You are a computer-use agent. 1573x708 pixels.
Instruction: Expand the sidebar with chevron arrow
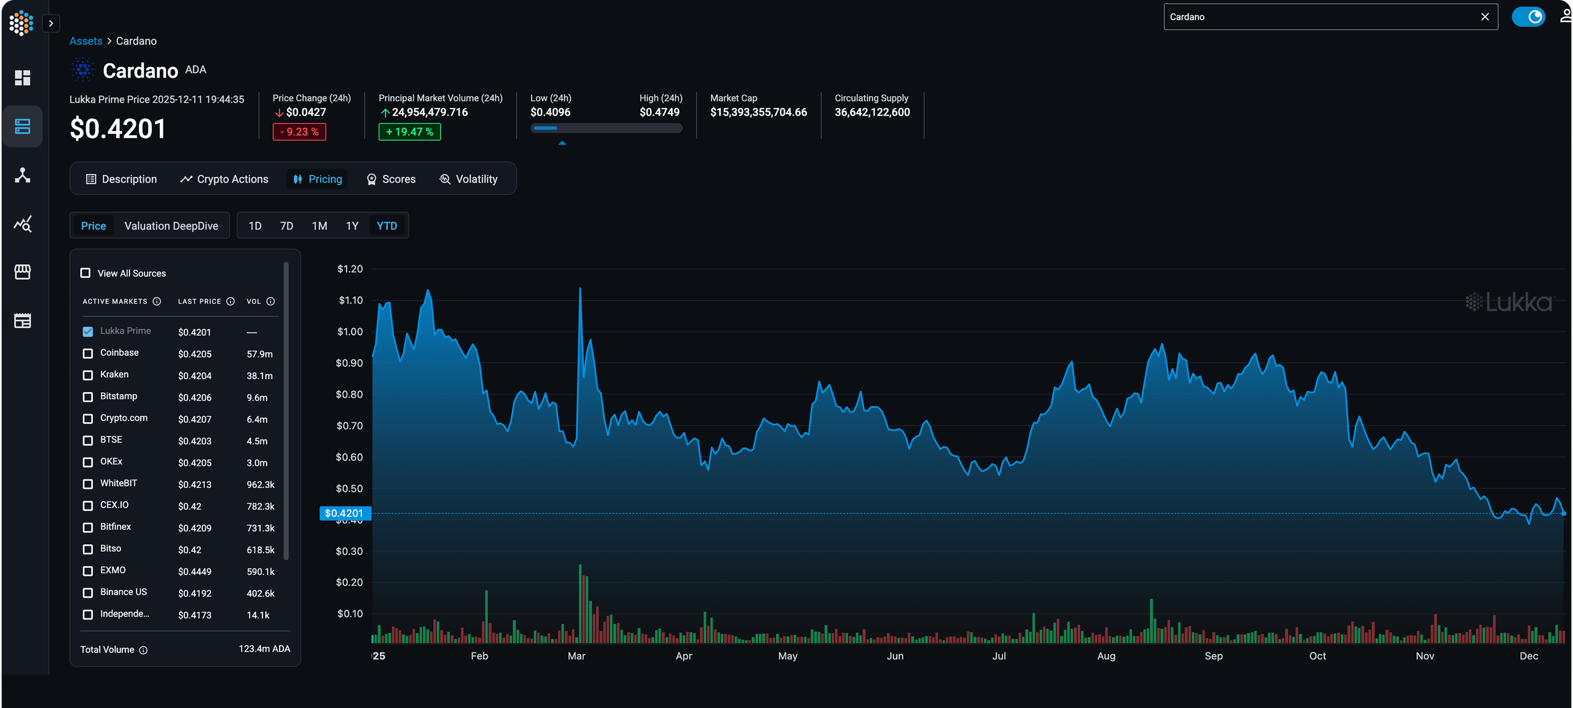click(51, 23)
